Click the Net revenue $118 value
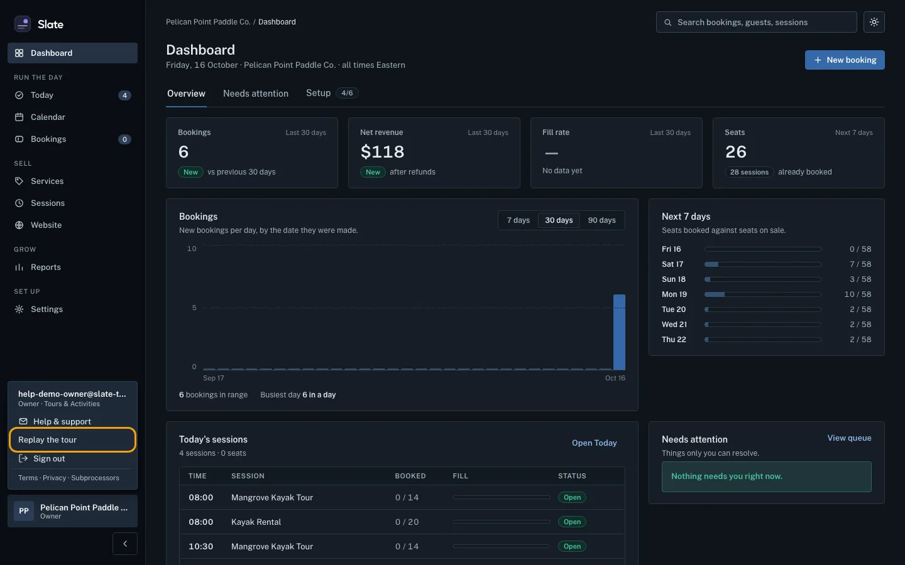905x565 pixels. tap(382, 152)
